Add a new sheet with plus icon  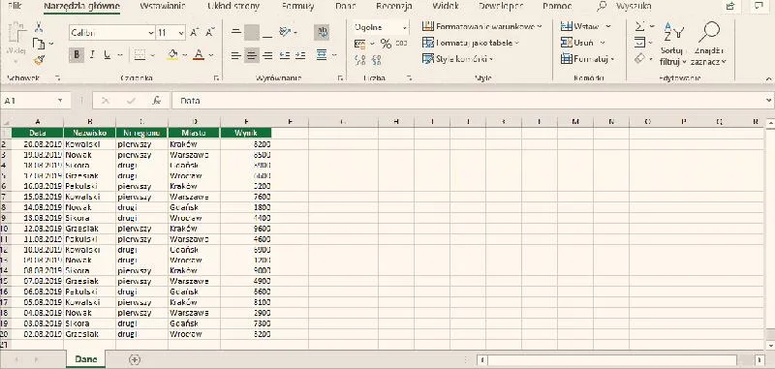(135, 359)
